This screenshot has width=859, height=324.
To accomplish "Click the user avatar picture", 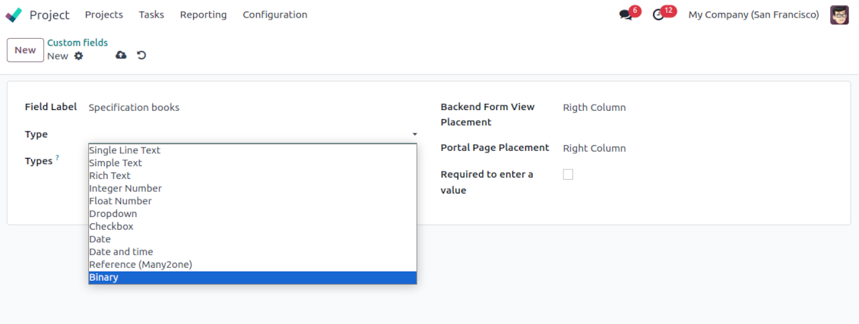I will (x=839, y=15).
